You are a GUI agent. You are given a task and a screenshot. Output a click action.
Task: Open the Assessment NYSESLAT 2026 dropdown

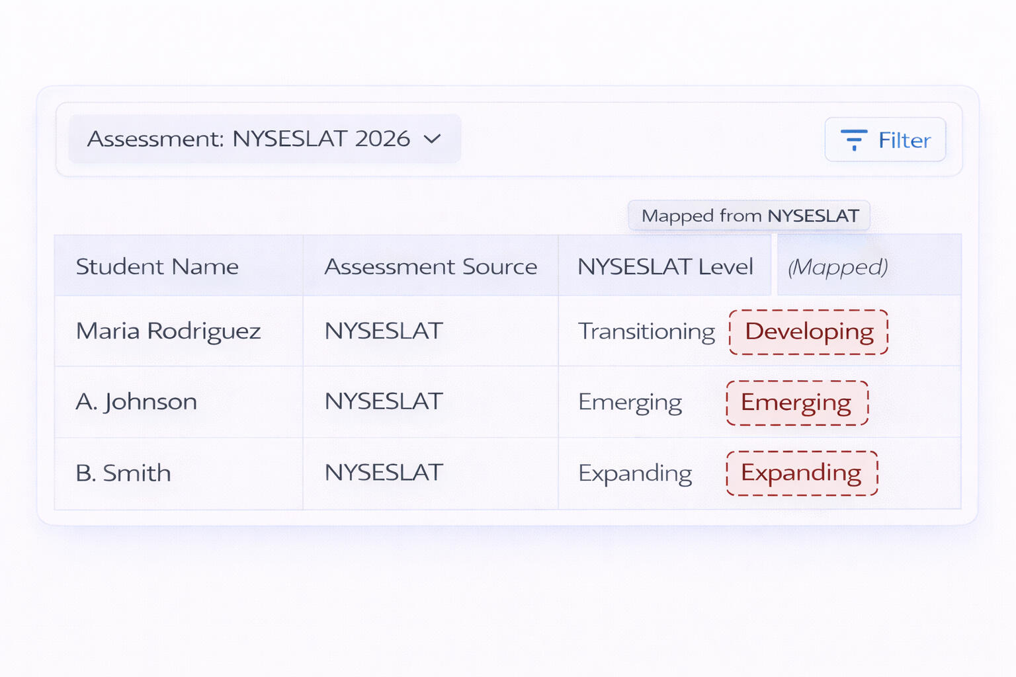point(264,139)
